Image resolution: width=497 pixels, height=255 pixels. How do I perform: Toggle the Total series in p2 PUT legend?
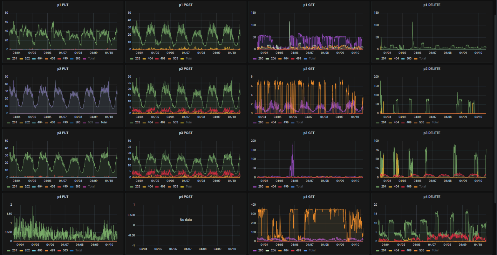click(x=104, y=122)
